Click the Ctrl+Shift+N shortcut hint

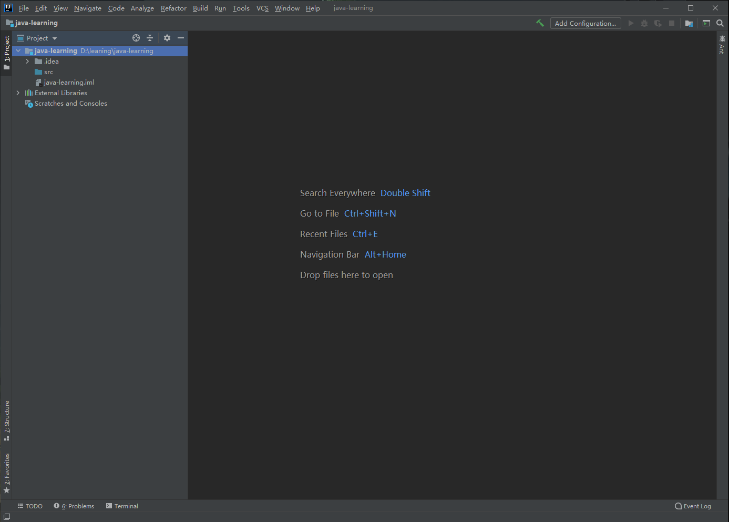click(x=370, y=213)
